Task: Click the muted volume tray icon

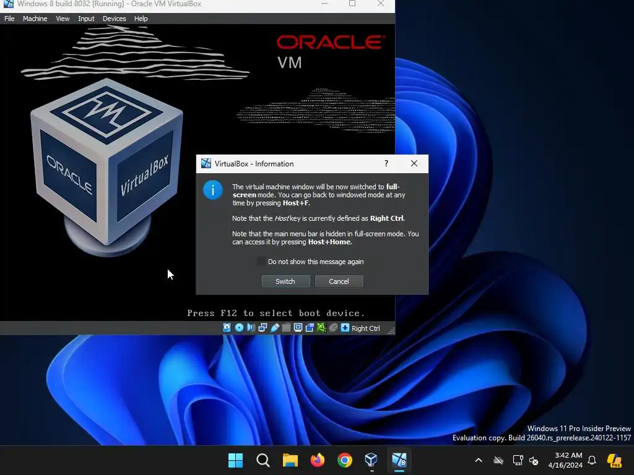Action: 534,460
